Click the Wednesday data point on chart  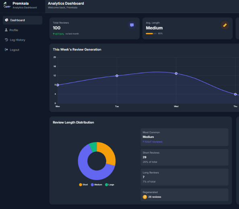[176, 74]
